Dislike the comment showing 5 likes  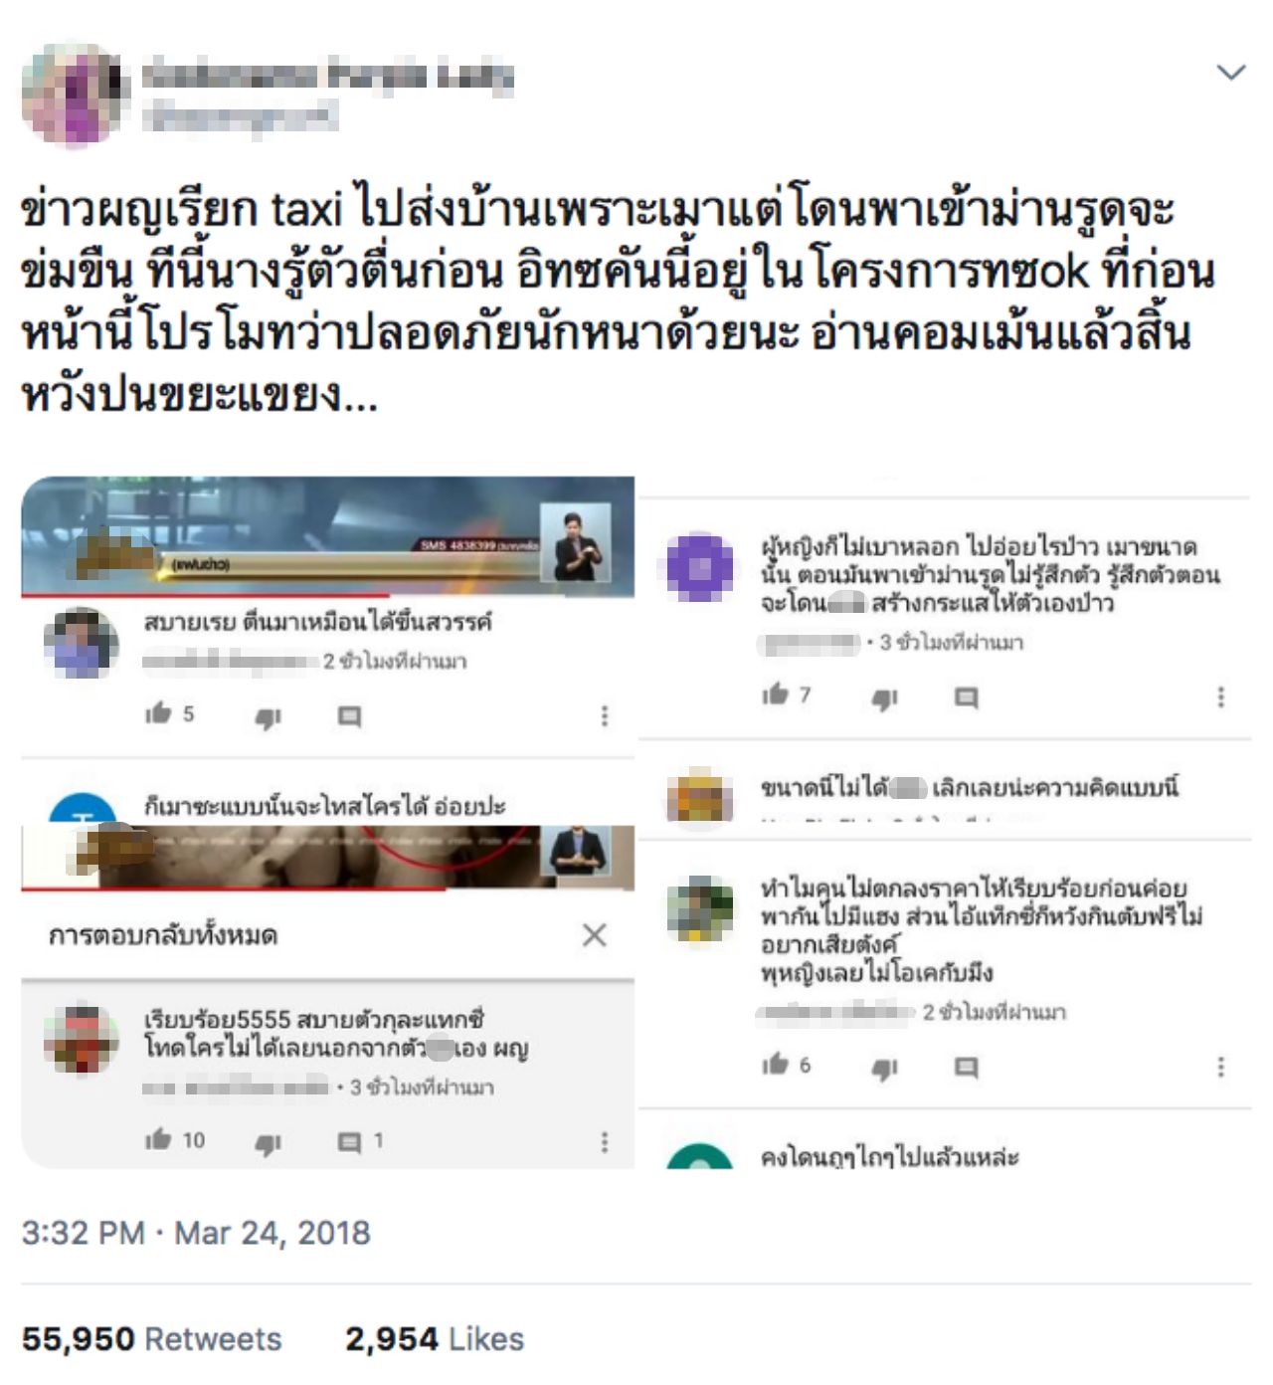tap(268, 717)
